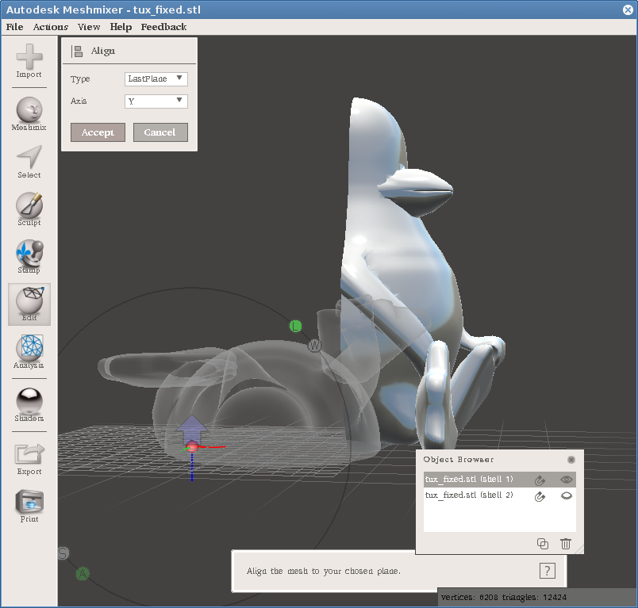638x608 pixels.
Task: Click the Object Browser title text
Action: tap(458, 460)
